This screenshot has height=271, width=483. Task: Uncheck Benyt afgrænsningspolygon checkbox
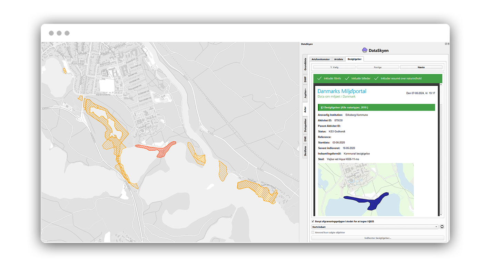313,221
